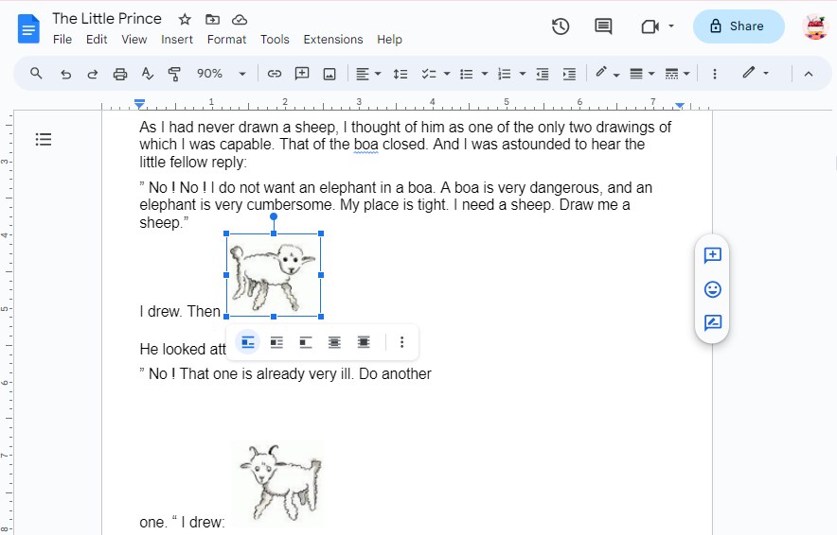Image resolution: width=837 pixels, height=535 pixels.
Task: Check the cloud document status icon
Action: coord(240,20)
